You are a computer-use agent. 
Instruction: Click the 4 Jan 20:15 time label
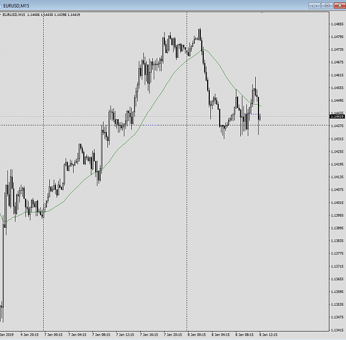(29, 334)
